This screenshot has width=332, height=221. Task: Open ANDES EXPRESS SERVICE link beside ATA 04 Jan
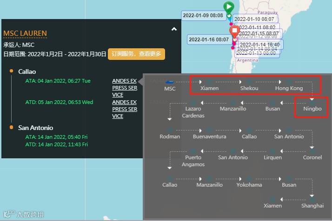[x=125, y=88]
